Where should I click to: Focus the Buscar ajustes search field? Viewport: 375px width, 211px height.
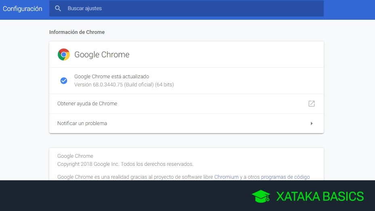pos(186,8)
